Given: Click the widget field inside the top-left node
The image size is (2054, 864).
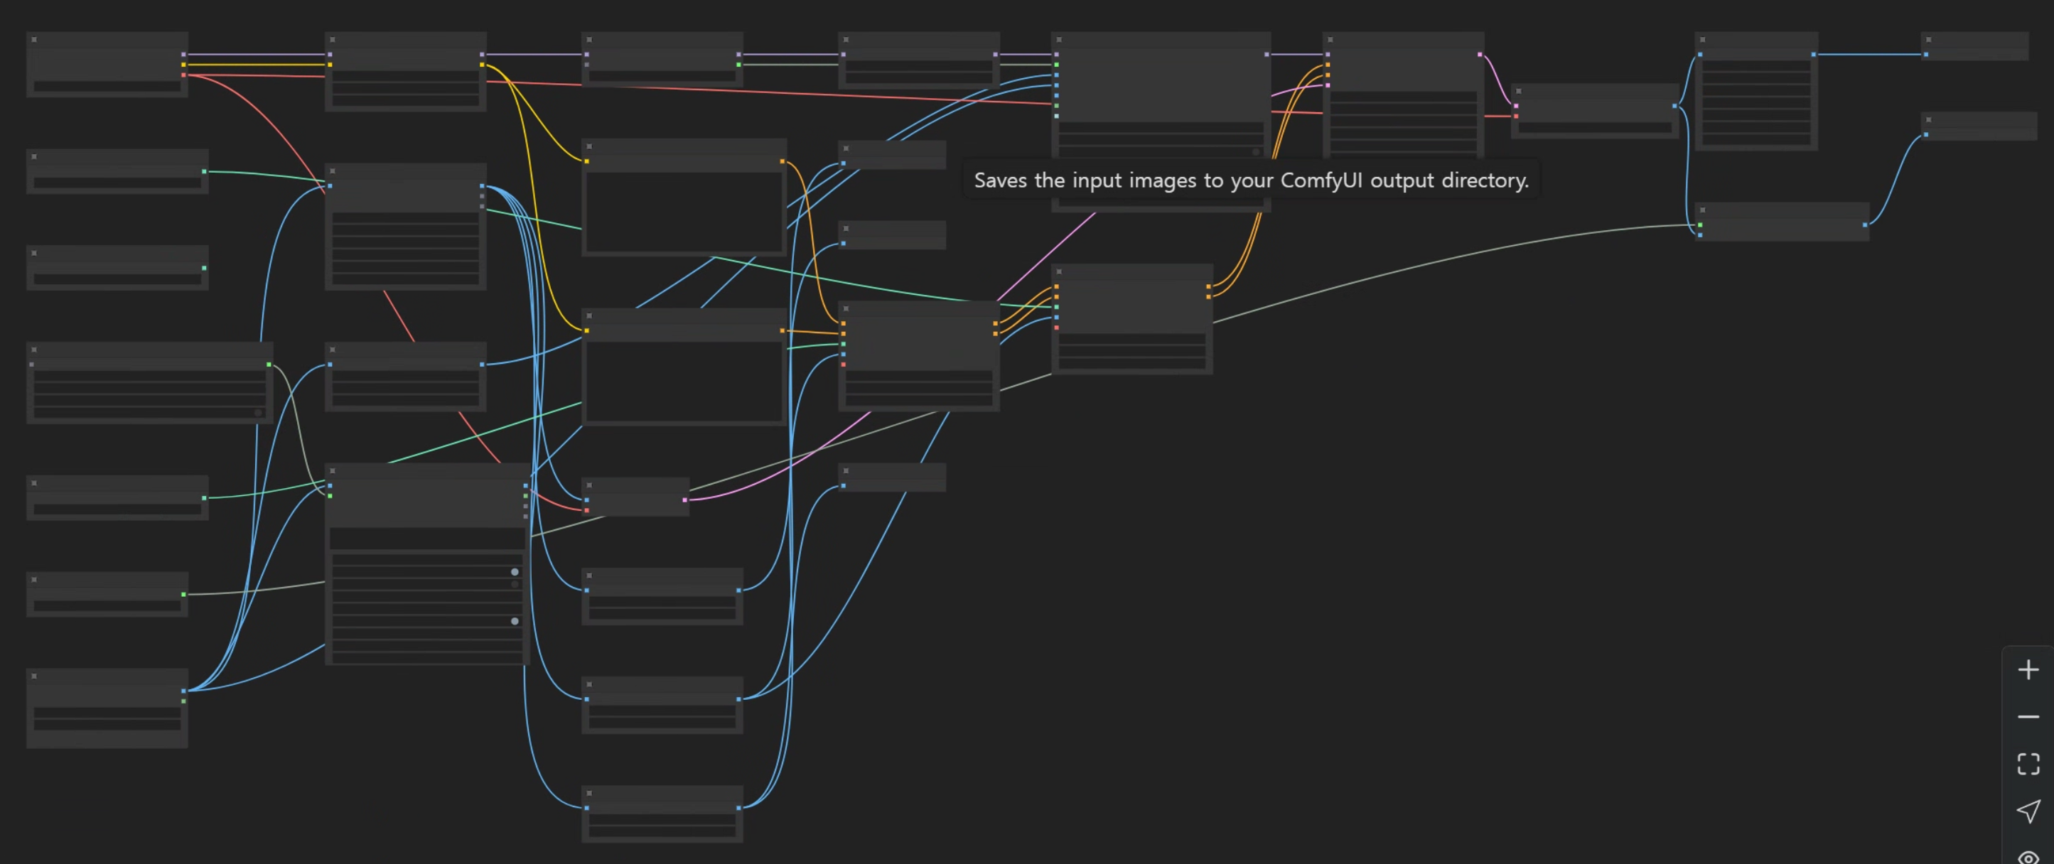Looking at the screenshot, I should (107, 86).
